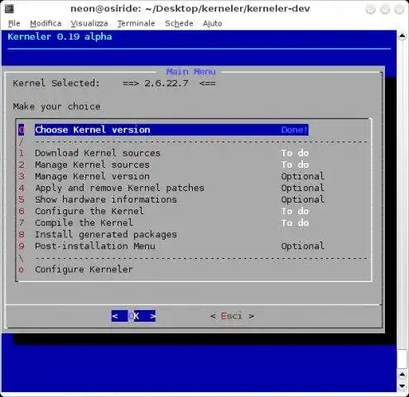This screenshot has width=409, height=397.
Task: Click scrollbar up arrow at top
Action: [x=402, y=36]
